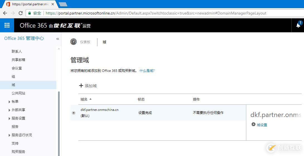Click the Office 365 管理中心 title
The image size is (304, 156).
click(x=24, y=38)
